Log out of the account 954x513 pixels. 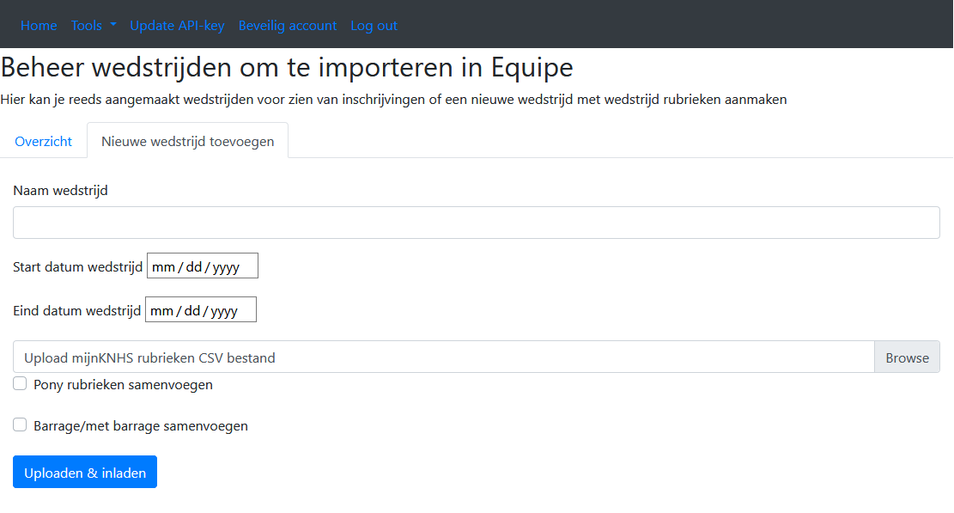[x=374, y=26]
